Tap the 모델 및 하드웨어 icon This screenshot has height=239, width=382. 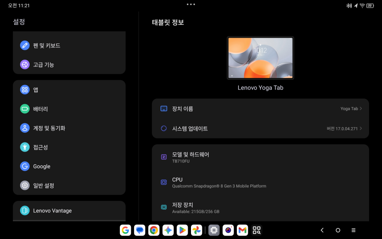click(164, 157)
